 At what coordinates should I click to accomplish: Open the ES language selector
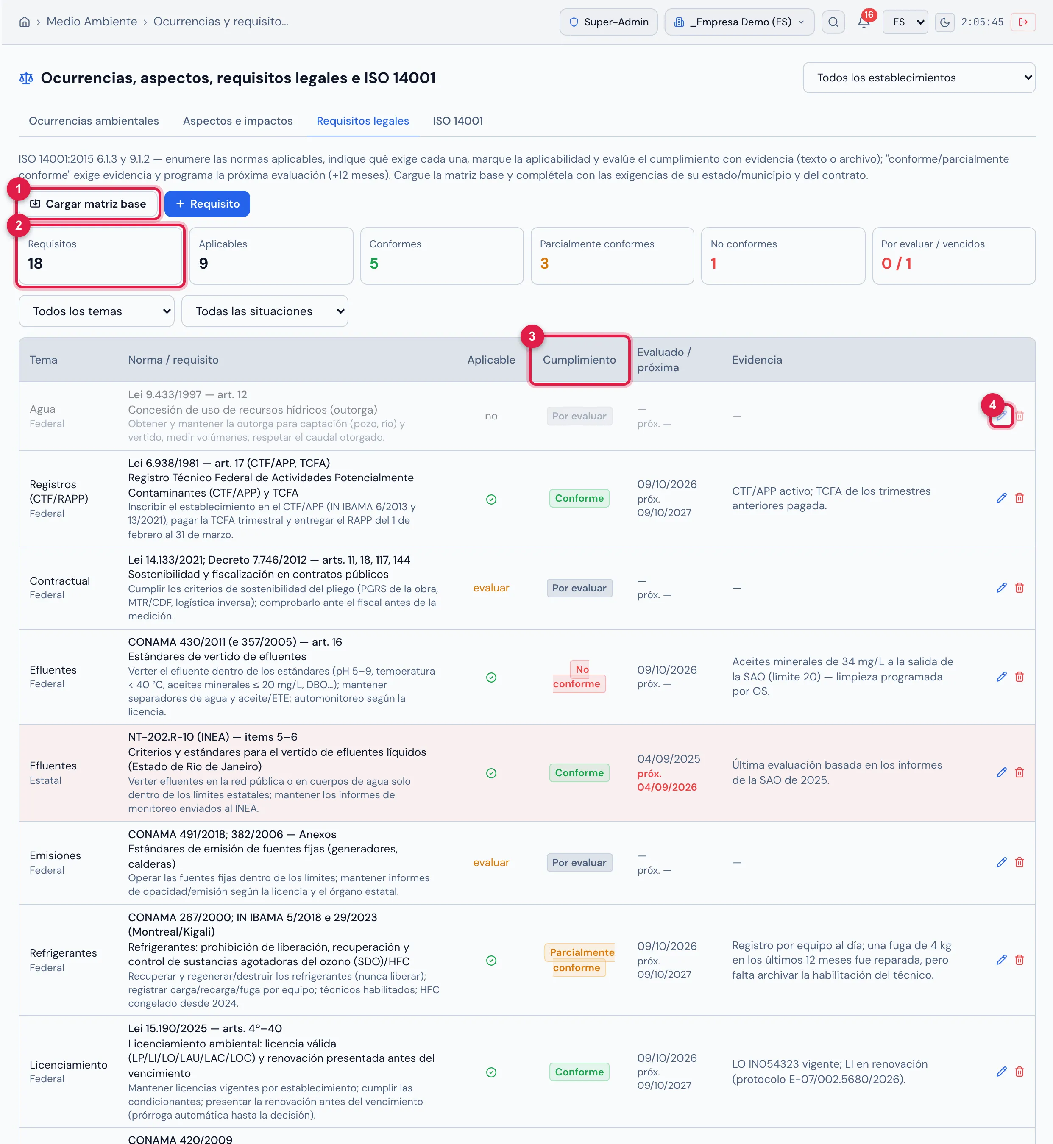[905, 22]
